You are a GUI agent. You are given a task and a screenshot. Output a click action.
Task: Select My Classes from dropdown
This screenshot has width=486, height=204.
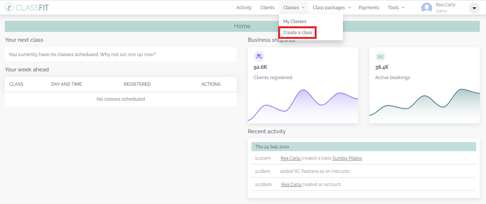pos(294,21)
